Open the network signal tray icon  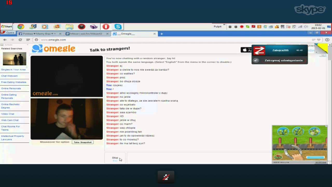pyautogui.click(x=300, y=26)
